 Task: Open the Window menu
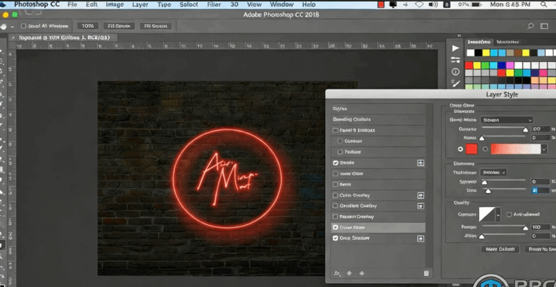pos(282,5)
